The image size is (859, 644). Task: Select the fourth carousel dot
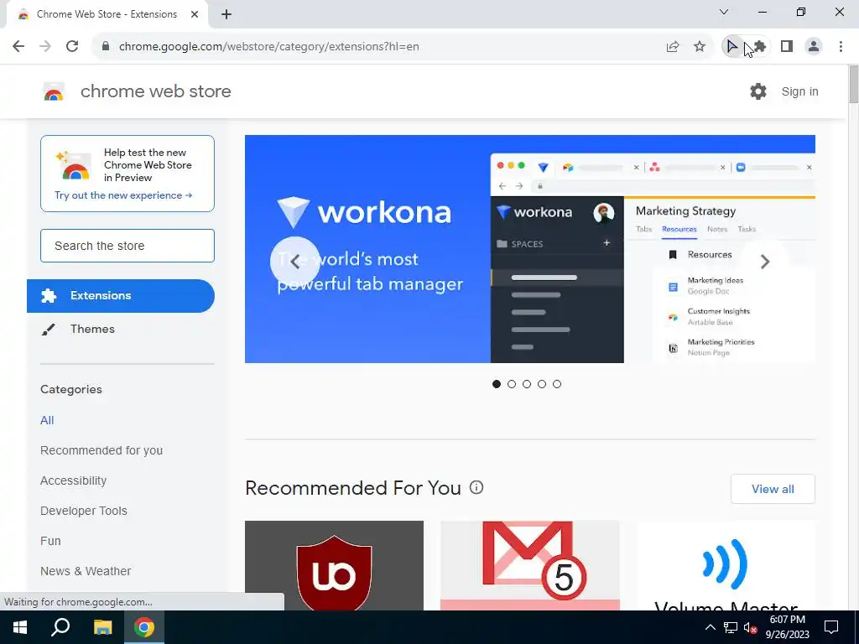pyautogui.click(x=542, y=384)
